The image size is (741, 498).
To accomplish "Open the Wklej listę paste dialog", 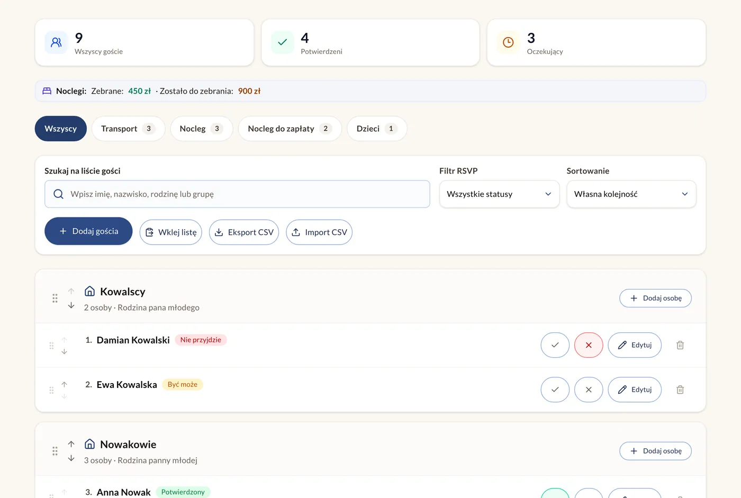I will [171, 232].
